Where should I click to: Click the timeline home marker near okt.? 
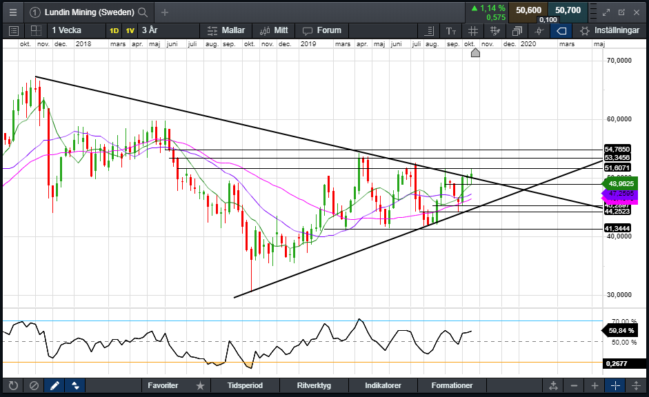tap(476, 52)
